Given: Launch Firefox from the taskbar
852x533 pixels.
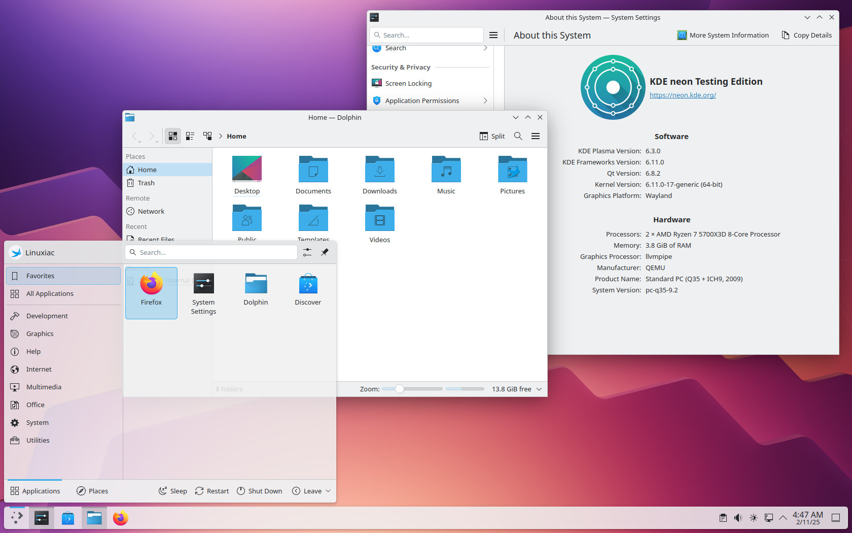Looking at the screenshot, I should coord(121,518).
